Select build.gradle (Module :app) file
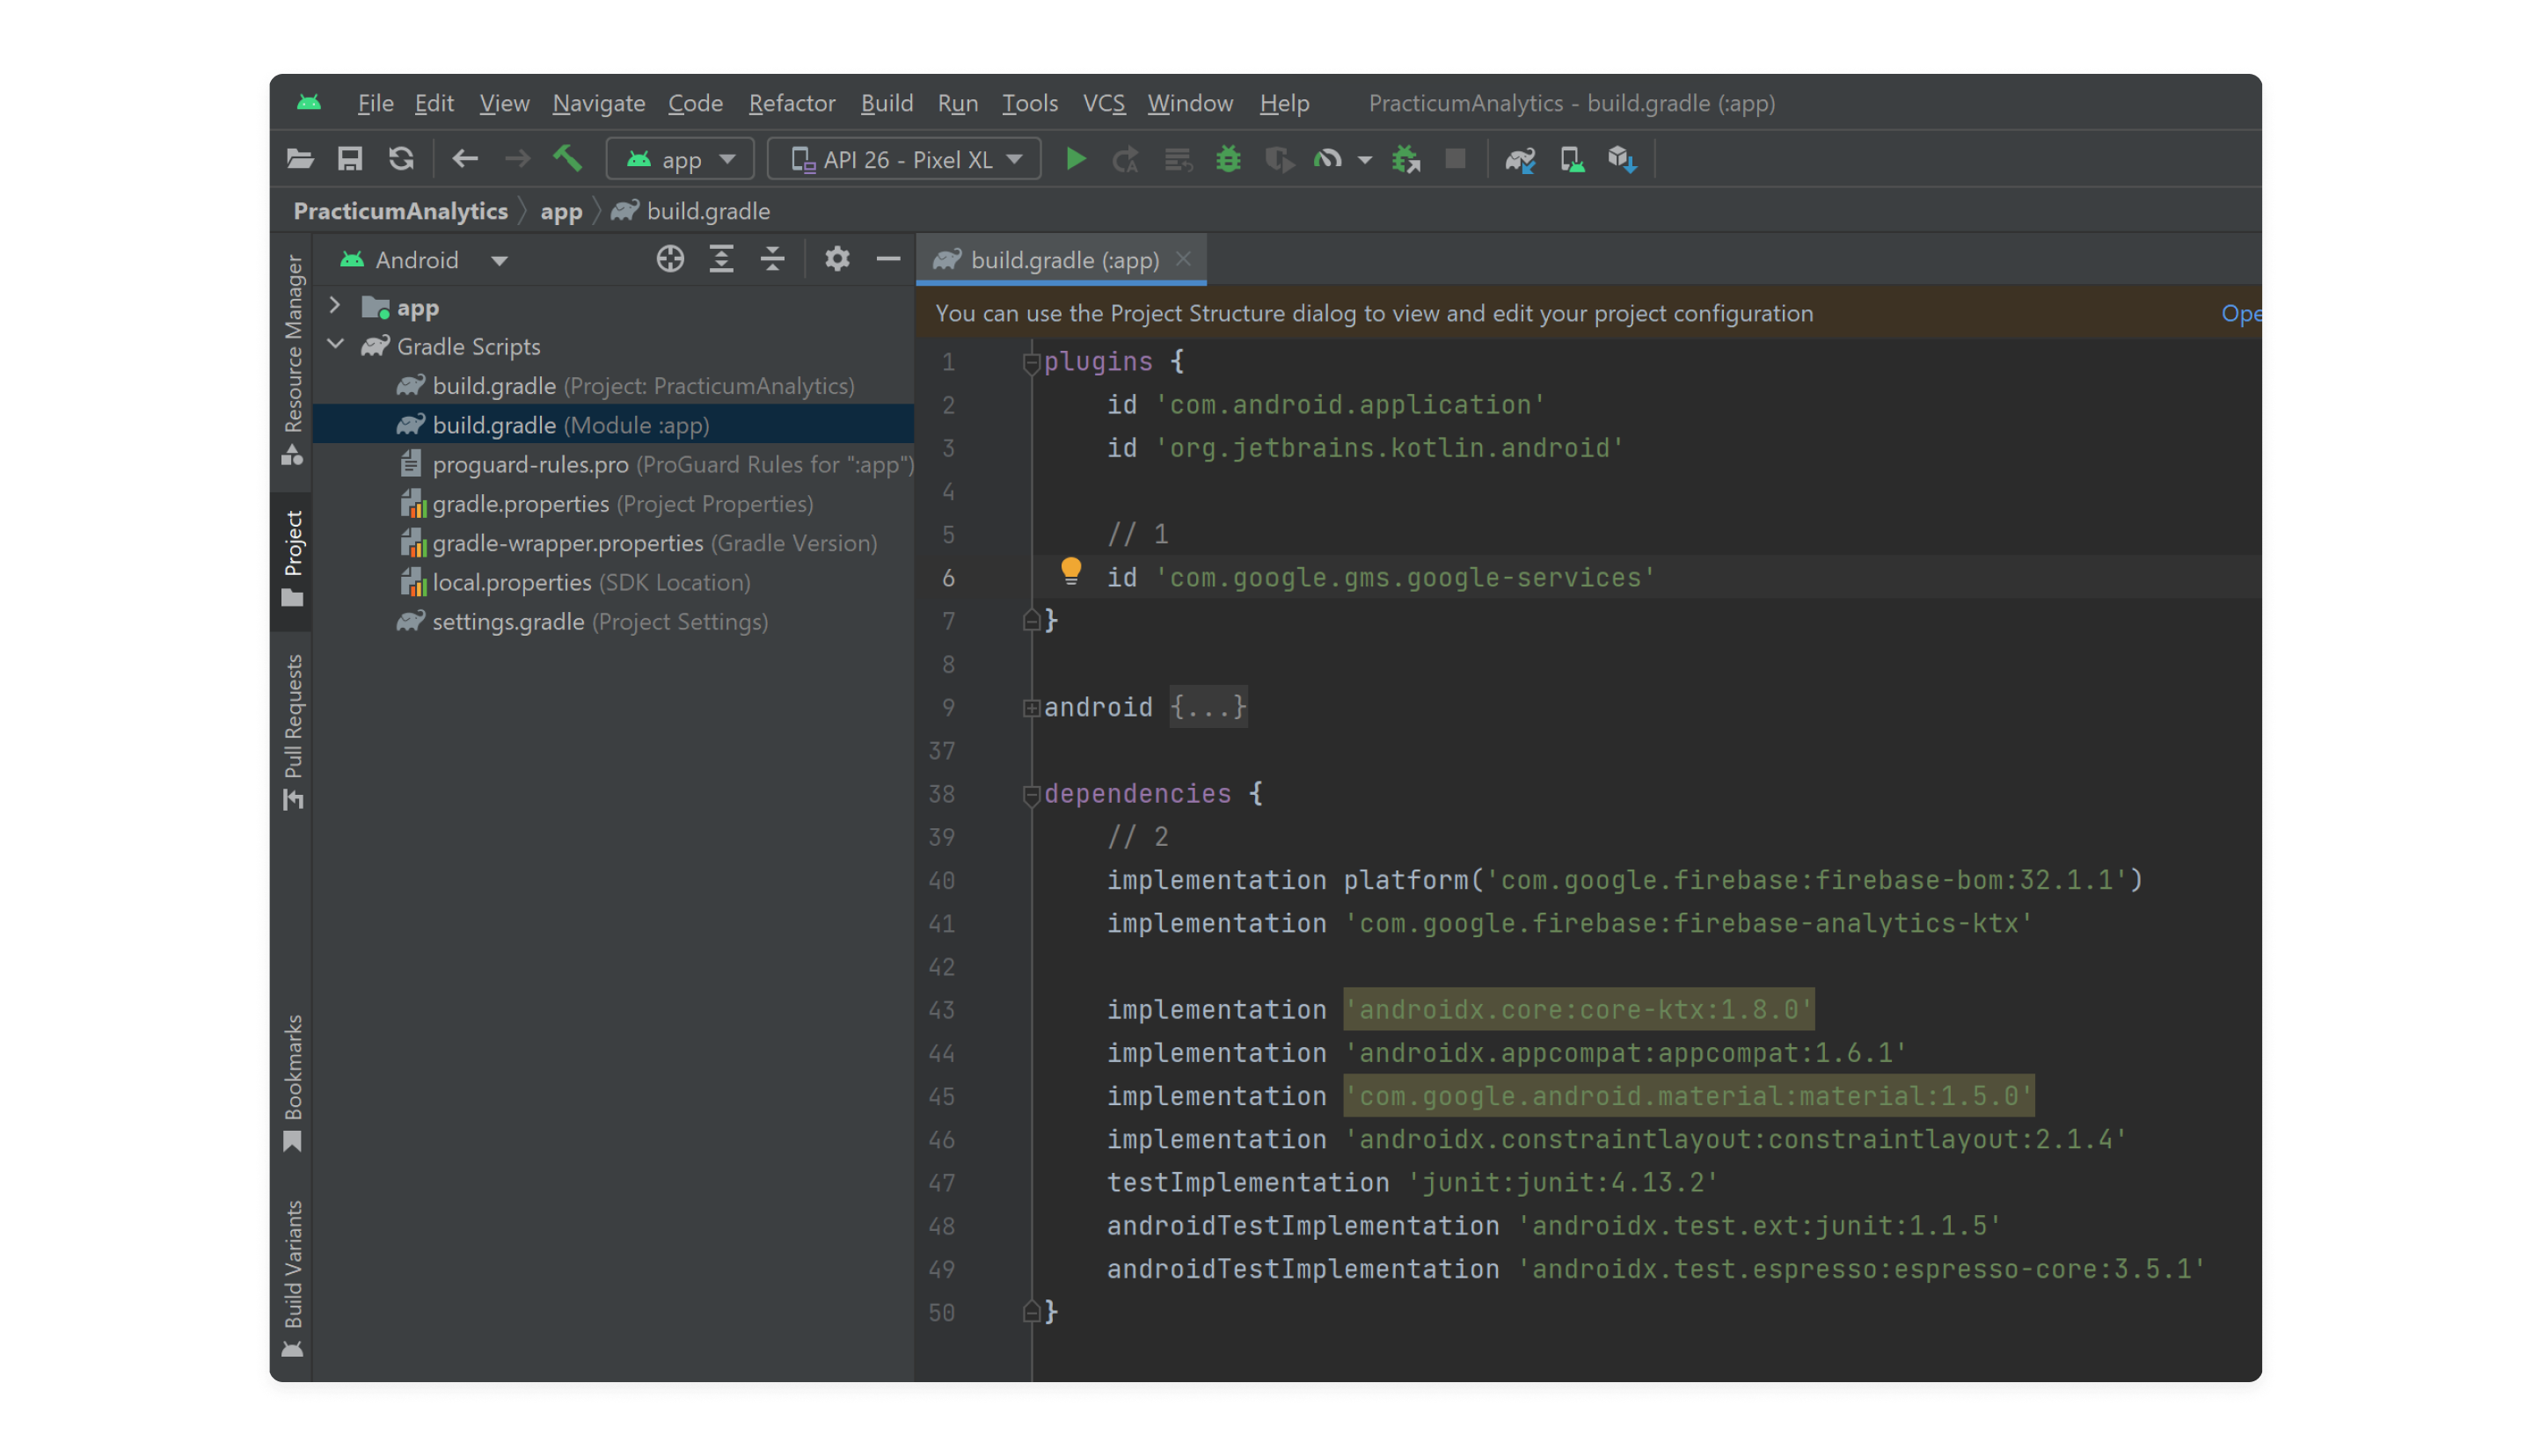Image resolution: width=2533 pixels, height=1456 pixels. 613,425
